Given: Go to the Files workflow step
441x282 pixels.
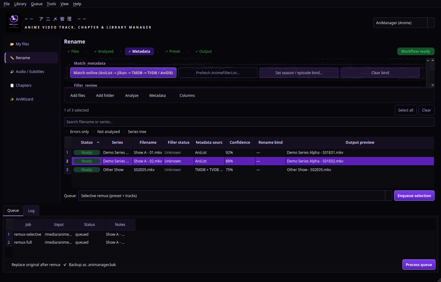Looking at the screenshot, I should (73, 51).
